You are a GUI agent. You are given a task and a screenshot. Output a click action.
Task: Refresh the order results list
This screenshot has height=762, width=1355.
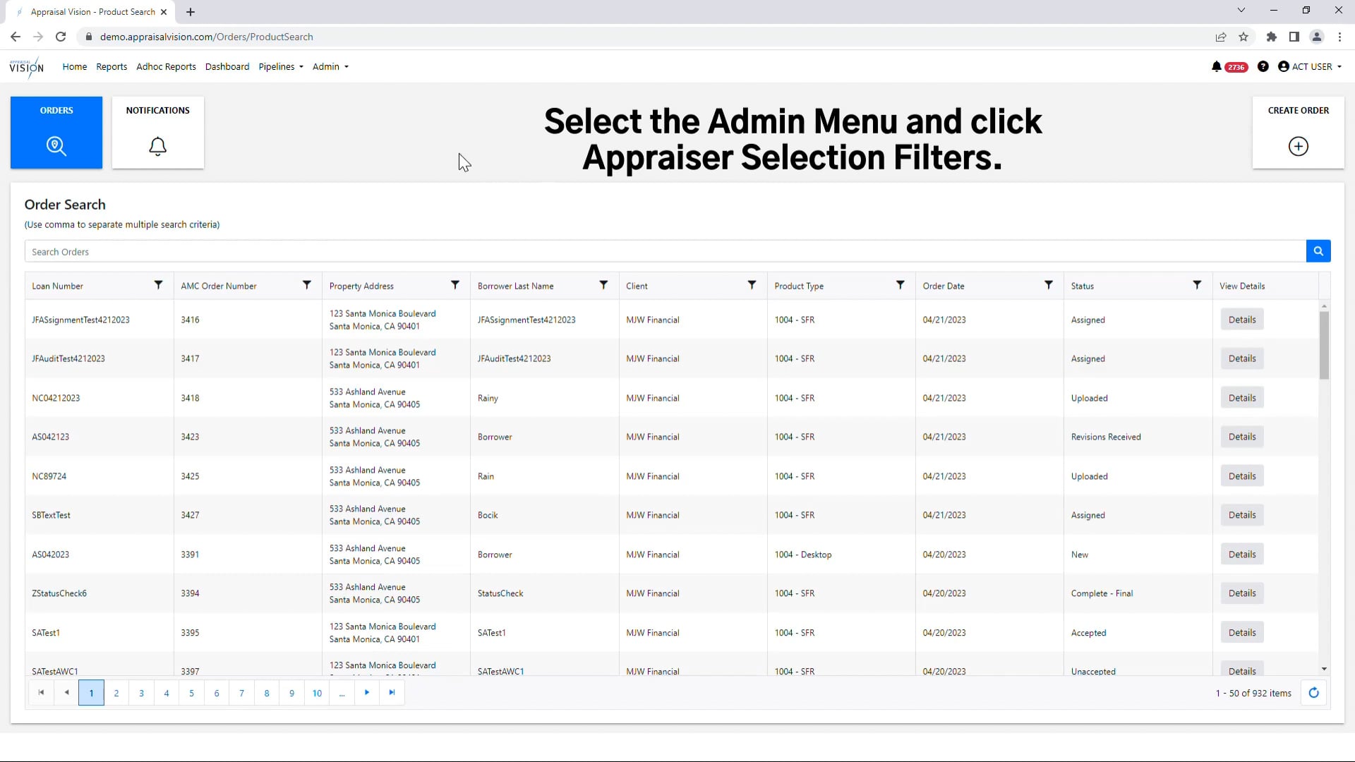coord(1313,693)
